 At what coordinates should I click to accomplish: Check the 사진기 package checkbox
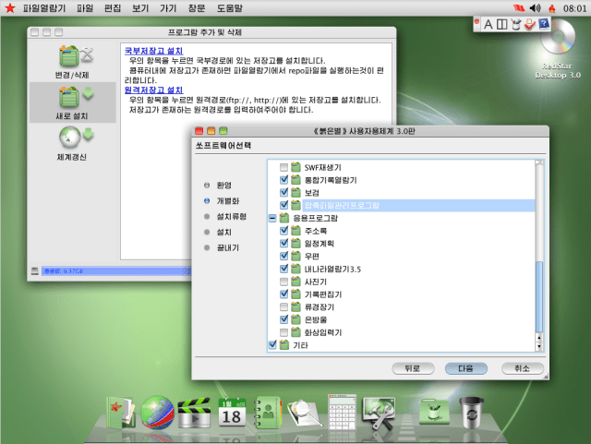tap(284, 281)
